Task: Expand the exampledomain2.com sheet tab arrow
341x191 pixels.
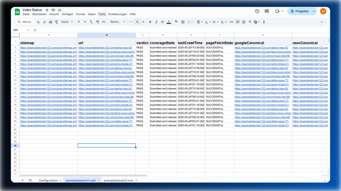Action: (136, 181)
